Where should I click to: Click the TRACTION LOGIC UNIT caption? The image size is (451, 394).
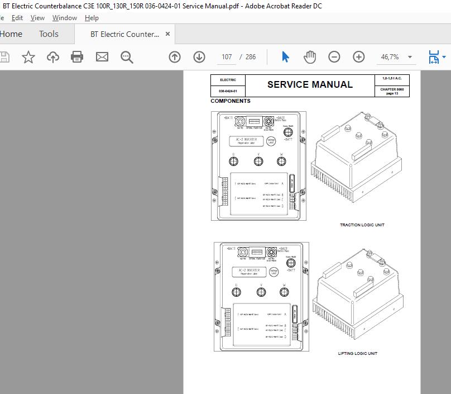click(362, 225)
